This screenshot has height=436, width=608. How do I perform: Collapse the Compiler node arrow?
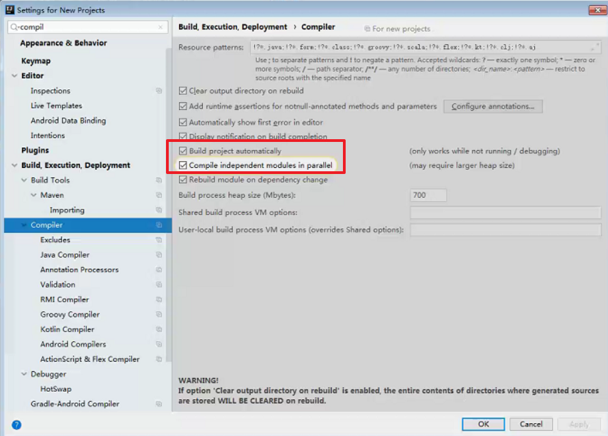tap(24, 225)
